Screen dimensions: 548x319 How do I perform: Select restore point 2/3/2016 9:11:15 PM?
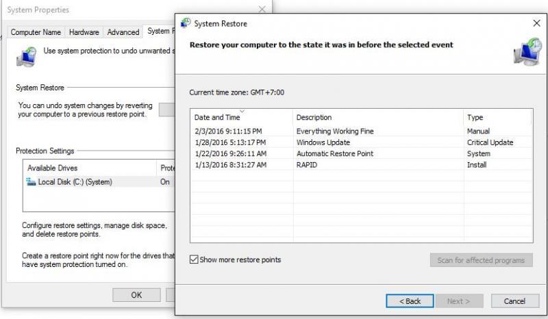coord(362,131)
